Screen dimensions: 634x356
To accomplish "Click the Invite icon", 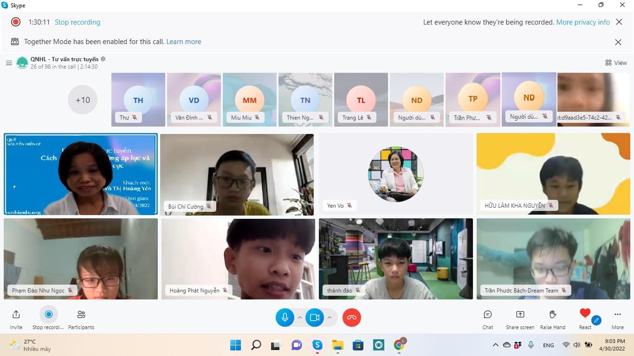I will [x=16, y=315].
